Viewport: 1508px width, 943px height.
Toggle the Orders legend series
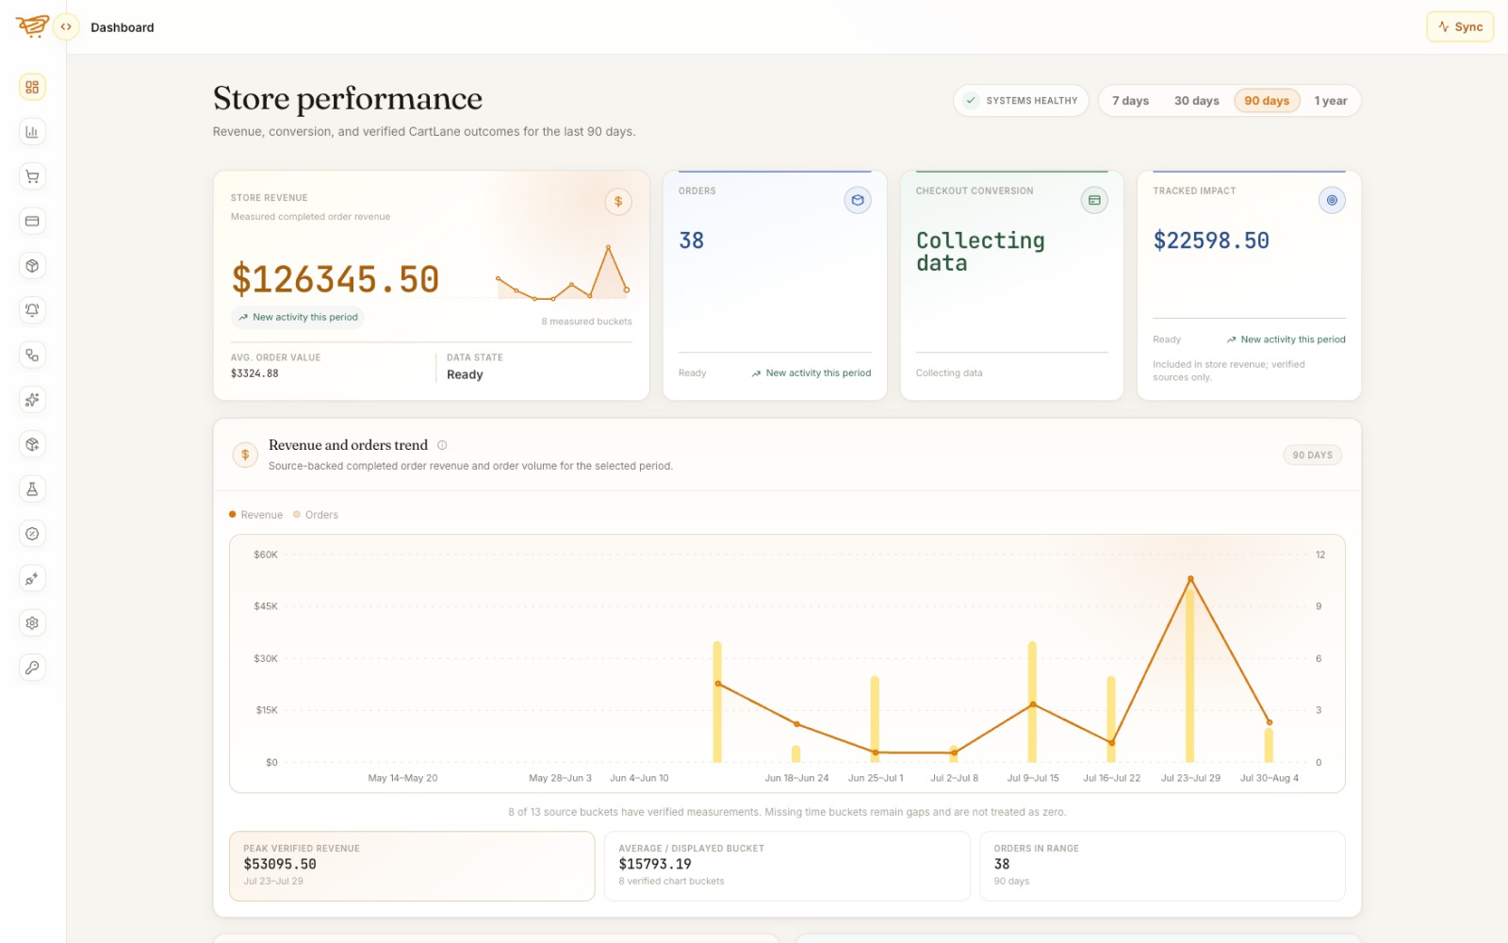(316, 515)
